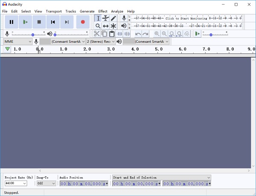
Task: Click the 3.0 mark on the timeline ruler
Action: [111, 49]
